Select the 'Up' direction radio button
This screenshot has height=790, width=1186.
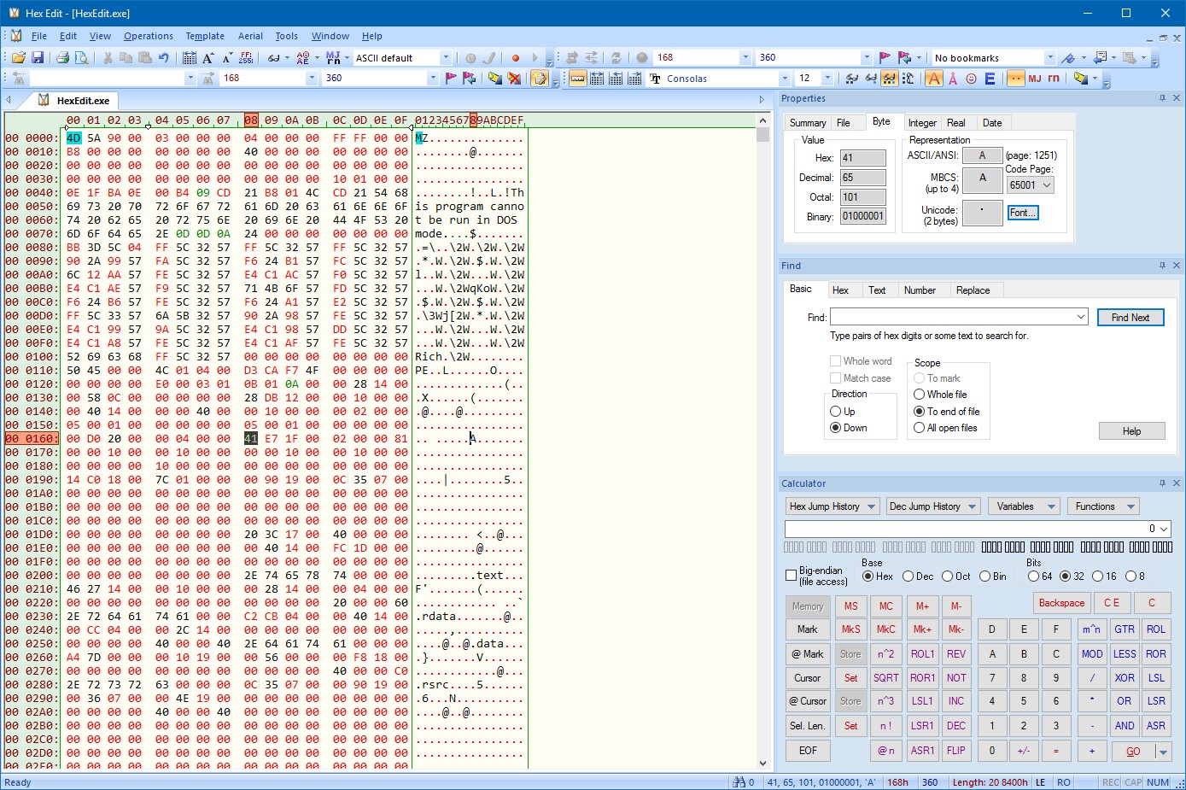(836, 412)
